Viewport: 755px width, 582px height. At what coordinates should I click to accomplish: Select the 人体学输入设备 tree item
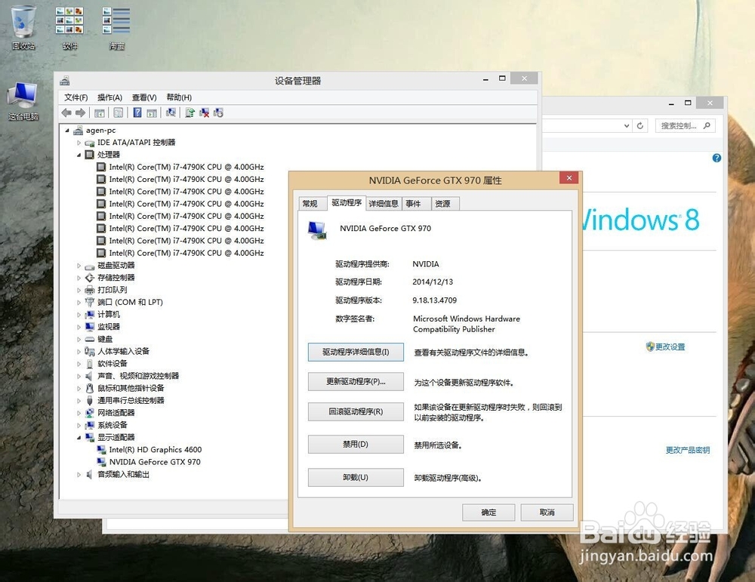click(x=123, y=352)
